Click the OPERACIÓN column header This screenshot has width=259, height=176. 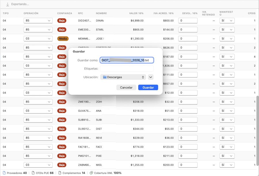[x=31, y=13]
